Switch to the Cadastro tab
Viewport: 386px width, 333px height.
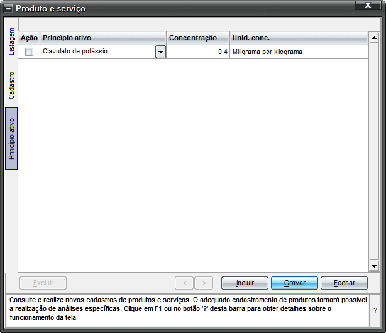pyautogui.click(x=11, y=85)
